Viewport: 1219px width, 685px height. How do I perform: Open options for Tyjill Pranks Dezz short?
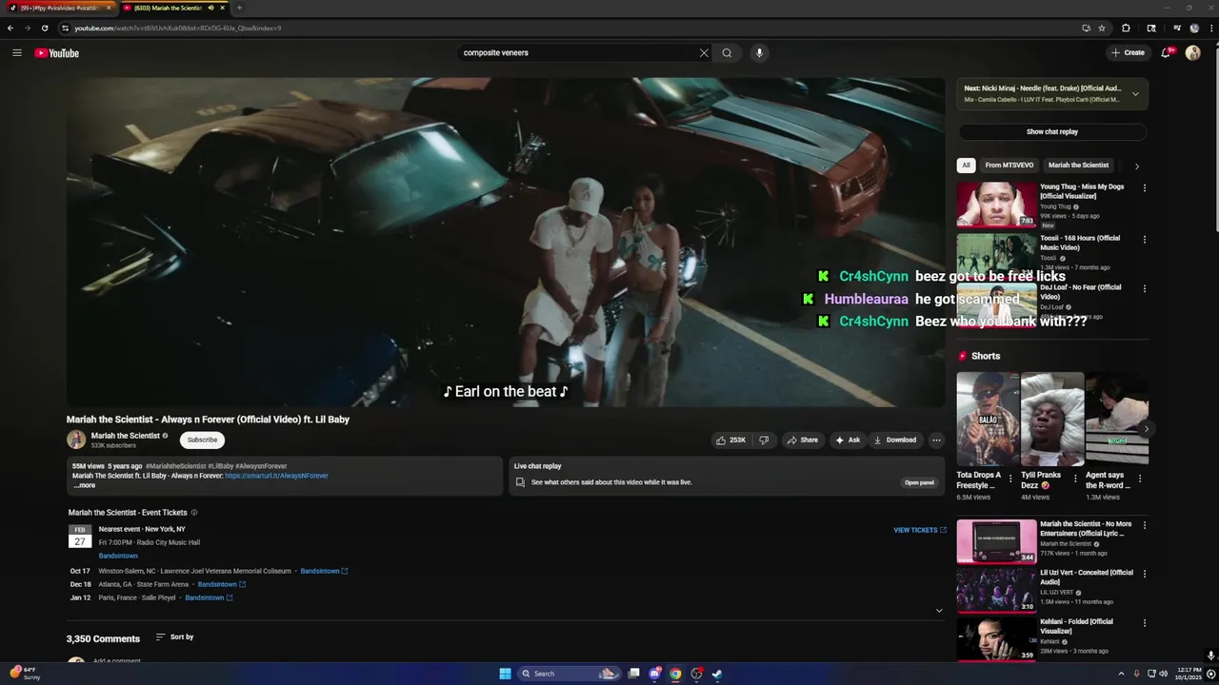1075,478
